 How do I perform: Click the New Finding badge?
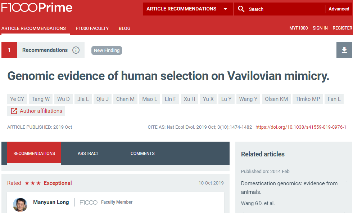(x=107, y=50)
